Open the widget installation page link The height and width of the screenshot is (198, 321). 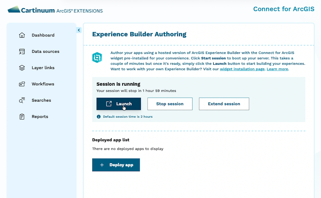coord(242,69)
